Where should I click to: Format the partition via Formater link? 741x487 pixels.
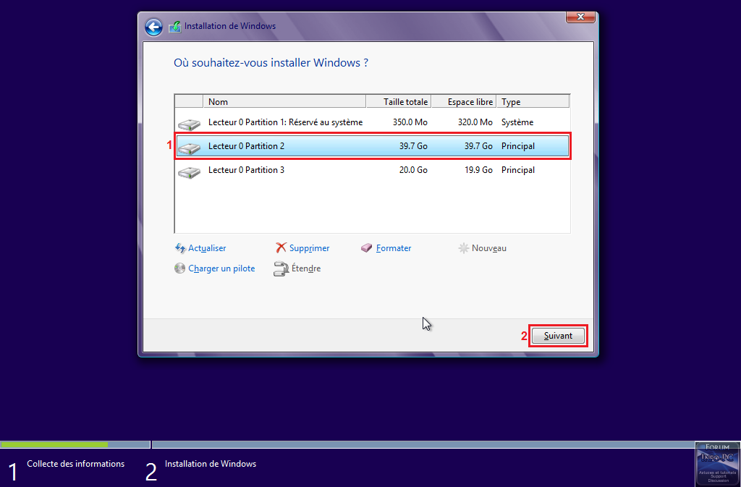click(x=394, y=248)
